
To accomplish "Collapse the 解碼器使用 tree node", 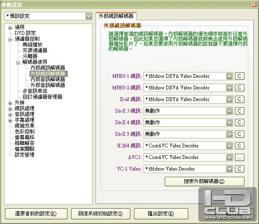I will [x=18, y=63].
